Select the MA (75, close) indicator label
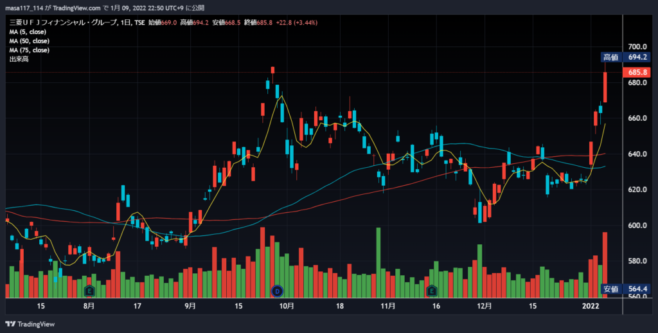The height and width of the screenshot is (333, 658). click(x=30, y=50)
